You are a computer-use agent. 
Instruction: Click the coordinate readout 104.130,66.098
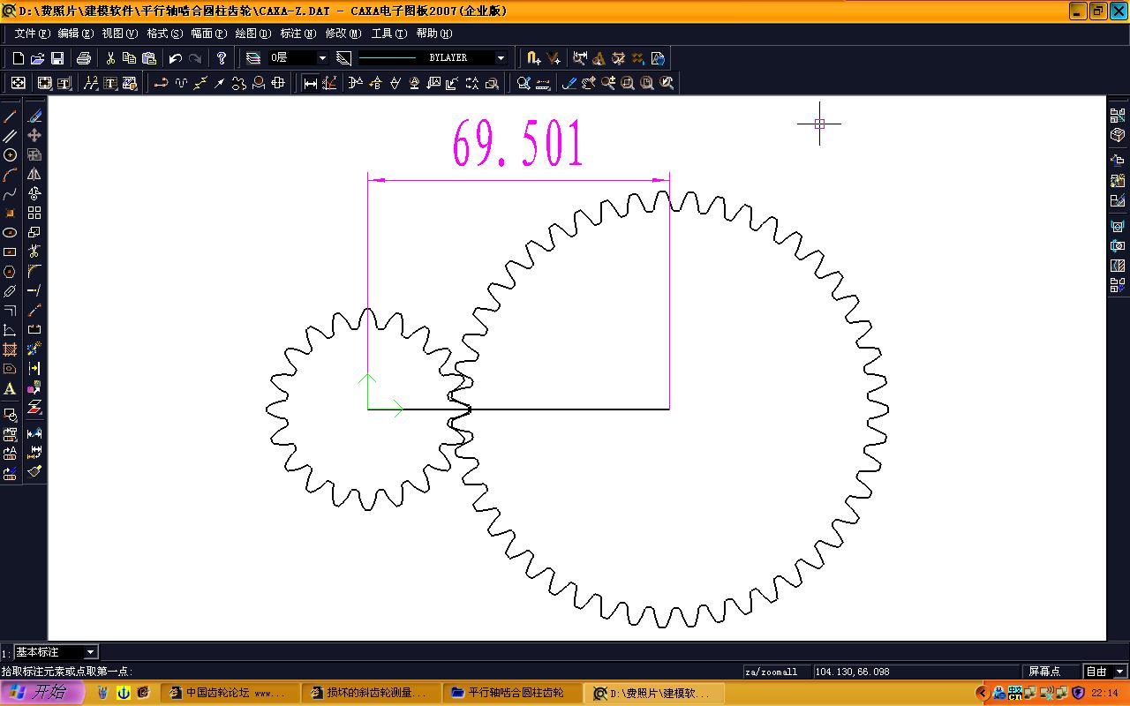point(853,672)
